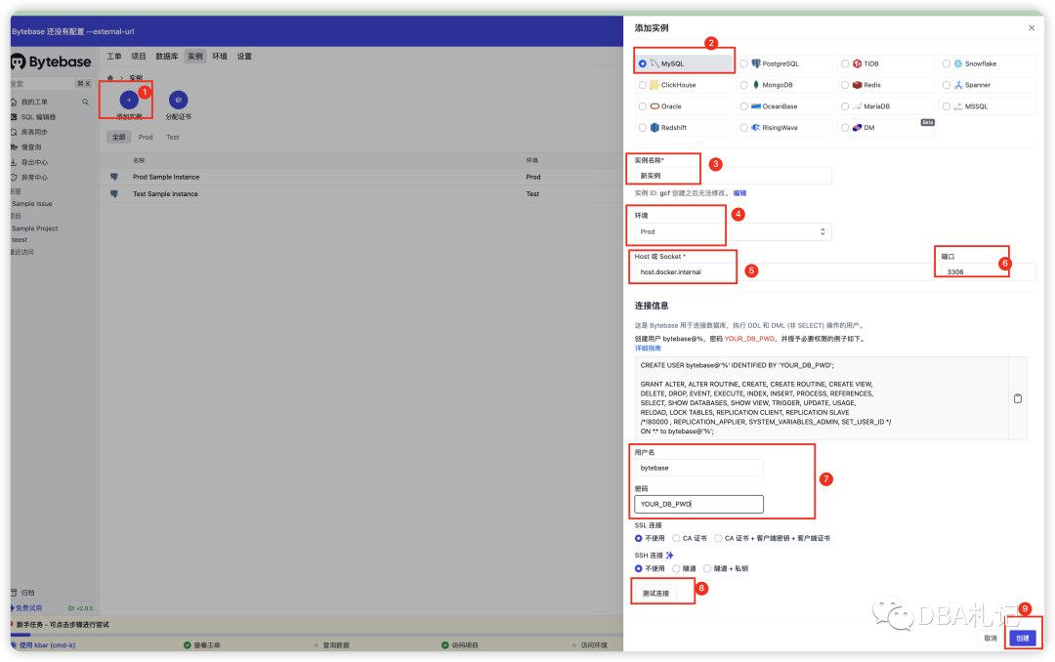Select the Redshift database type
Image resolution: width=1055 pixels, height=662 pixels.
coord(683,127)
